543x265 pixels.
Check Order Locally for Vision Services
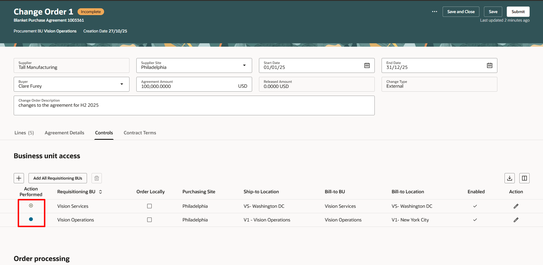[149, 206]
